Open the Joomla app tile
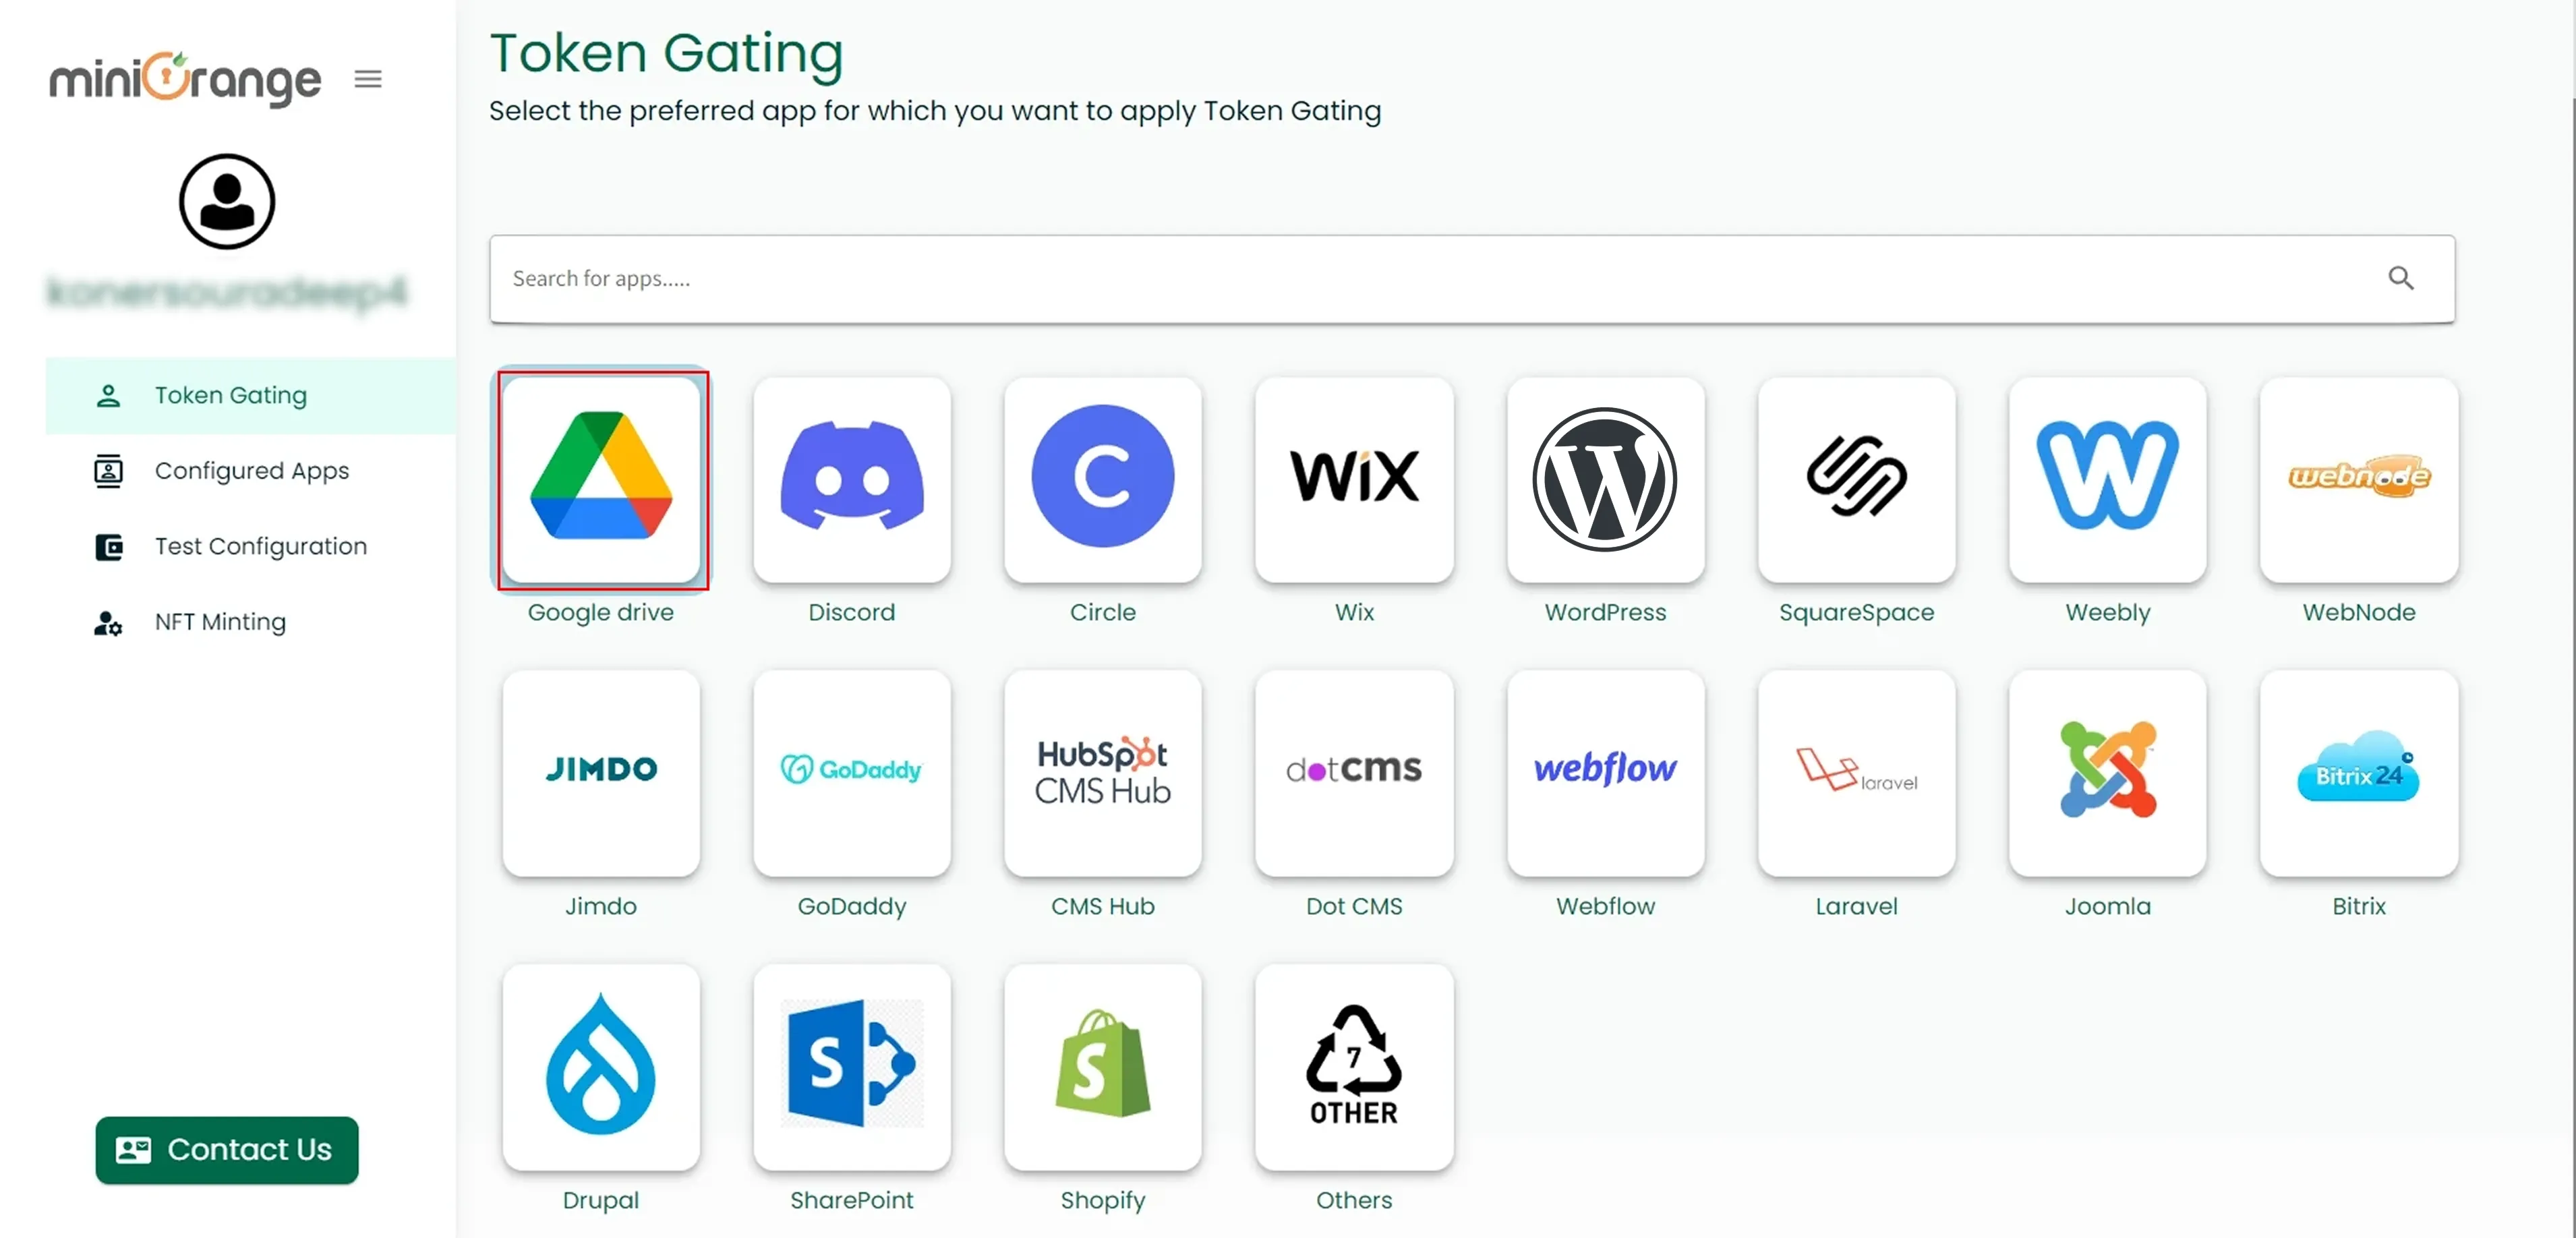 2107,773
